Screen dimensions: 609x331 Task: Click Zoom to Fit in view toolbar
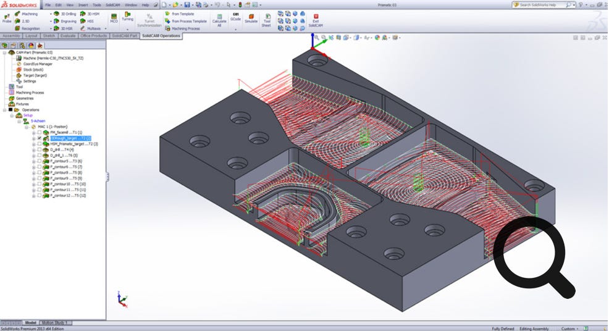pos(317,38)
